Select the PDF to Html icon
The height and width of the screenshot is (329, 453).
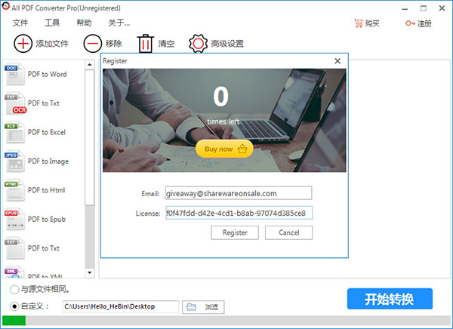(x=14, y=190)
